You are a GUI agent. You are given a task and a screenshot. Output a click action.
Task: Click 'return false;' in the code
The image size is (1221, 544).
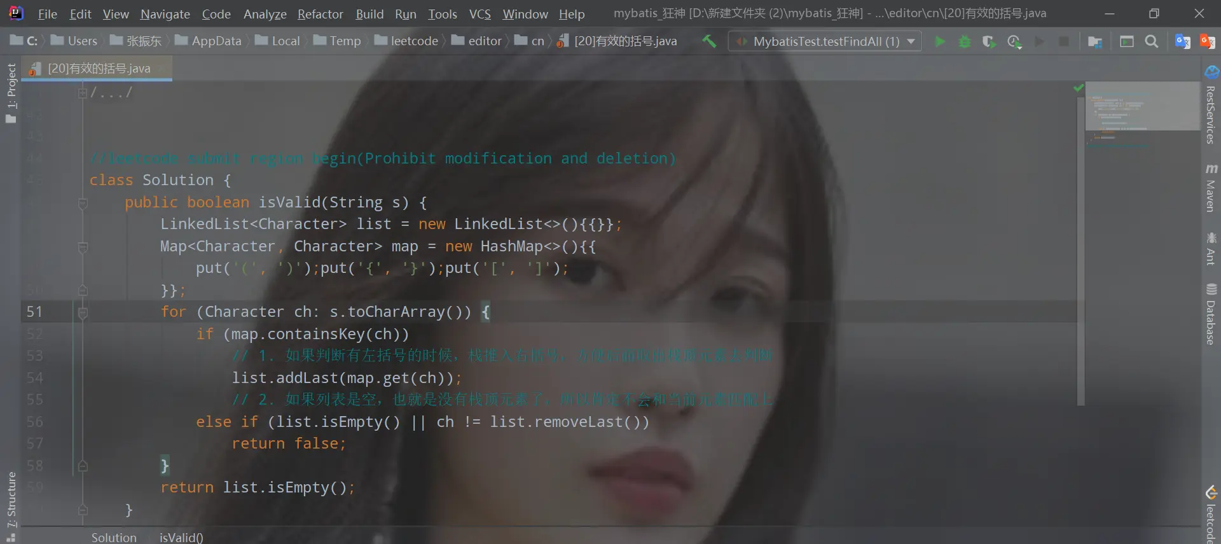click(289, 444)
